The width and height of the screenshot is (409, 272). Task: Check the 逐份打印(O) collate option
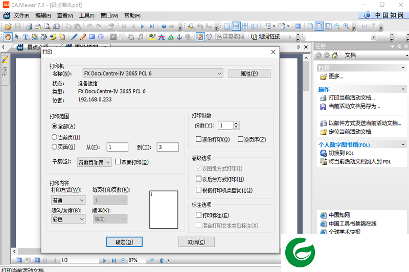[198, 139]
